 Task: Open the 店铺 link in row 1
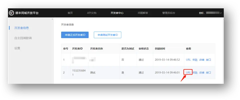tap(202, 60)
